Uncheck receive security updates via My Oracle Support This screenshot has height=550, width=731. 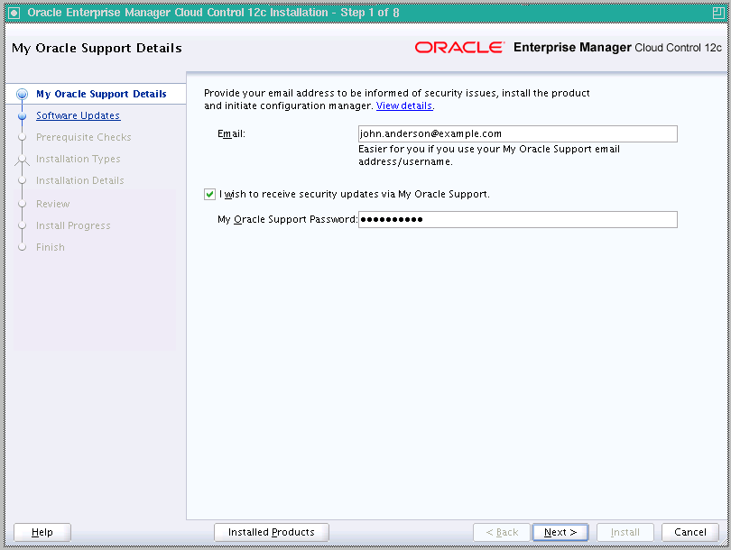coord(209,194)
